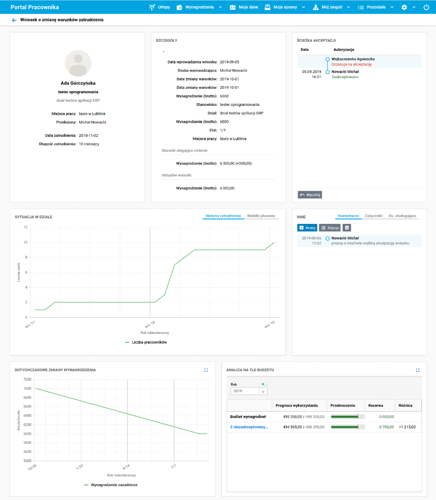Expand the budget analysis panel fullscreen
Viewport: 436px width, 500px height.
click(418, 370)
